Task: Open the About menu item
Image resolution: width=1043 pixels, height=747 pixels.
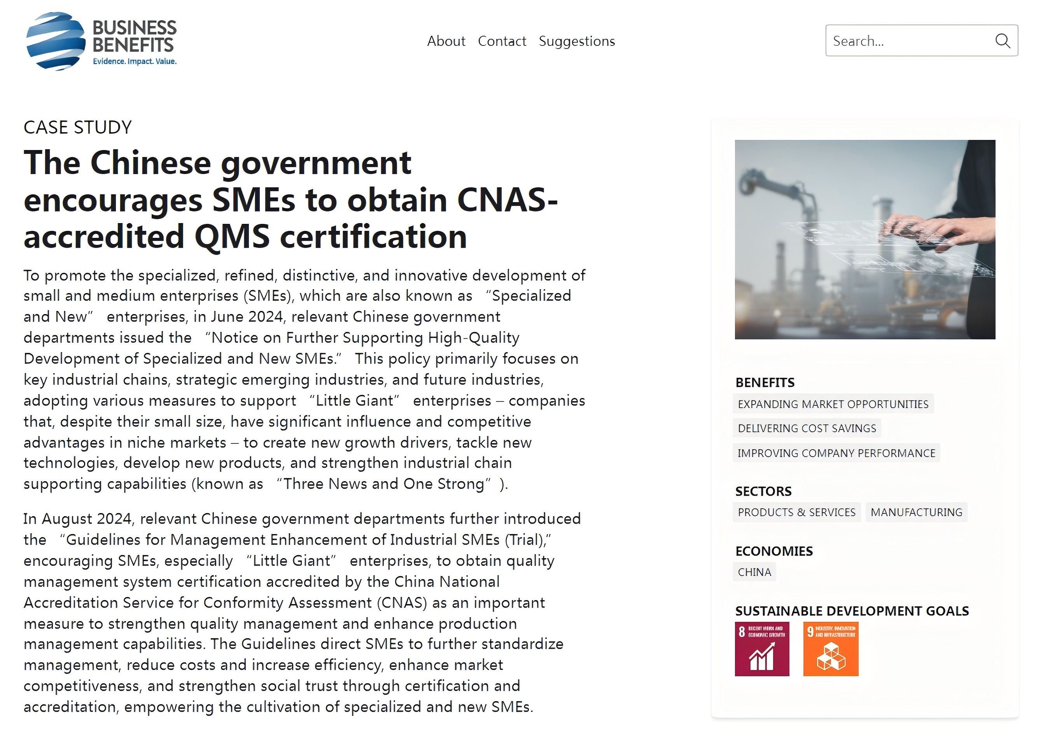Action: pyautogui.click(x=446, y=41)
